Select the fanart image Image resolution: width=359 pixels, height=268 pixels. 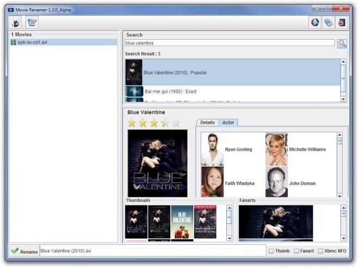point(276,222)
